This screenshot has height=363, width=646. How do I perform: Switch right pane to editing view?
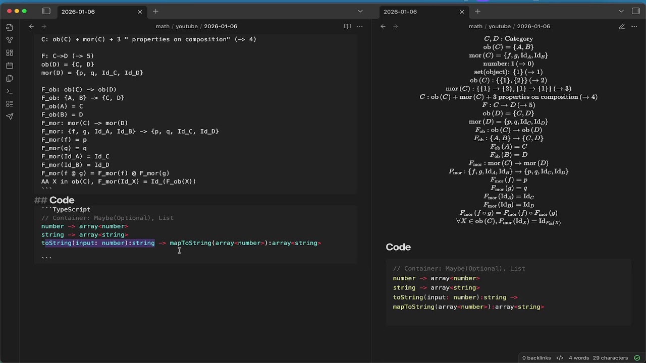click(622, 26)
